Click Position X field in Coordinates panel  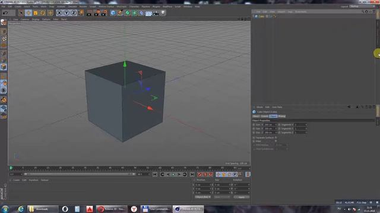point(204,185)
